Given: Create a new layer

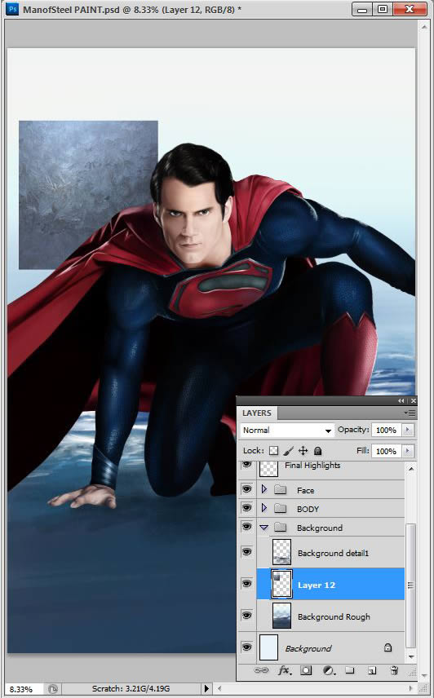Looking at the screenshot, I should 372,670.
